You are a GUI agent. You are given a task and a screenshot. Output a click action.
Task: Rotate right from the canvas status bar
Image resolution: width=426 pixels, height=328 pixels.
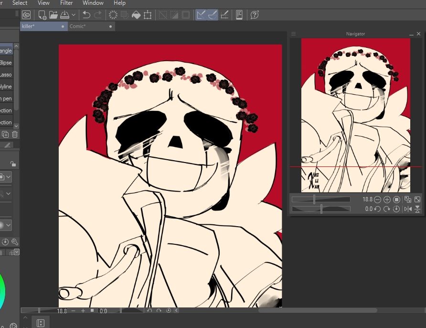click(x=159, y=311)
